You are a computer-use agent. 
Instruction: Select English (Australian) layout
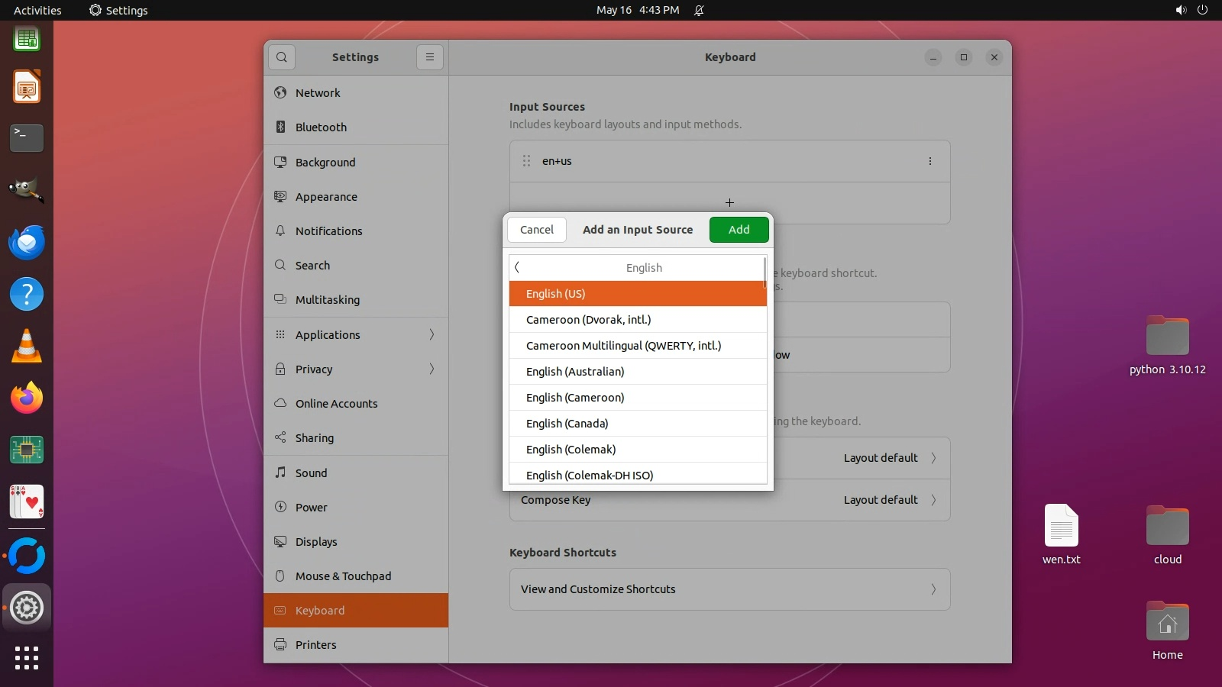tap(575, 372)
